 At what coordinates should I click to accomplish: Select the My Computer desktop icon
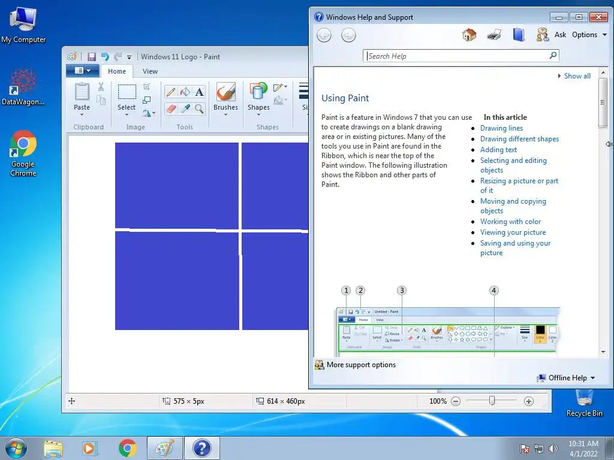tap(23, 25)
